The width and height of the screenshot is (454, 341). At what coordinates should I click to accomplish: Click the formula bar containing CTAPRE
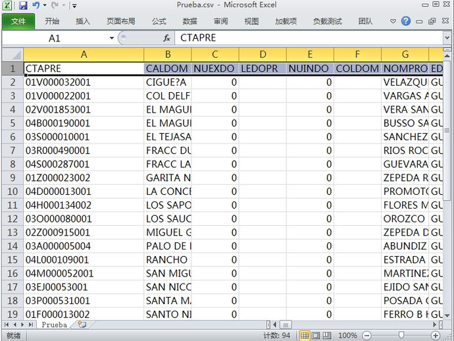(309, 38)
